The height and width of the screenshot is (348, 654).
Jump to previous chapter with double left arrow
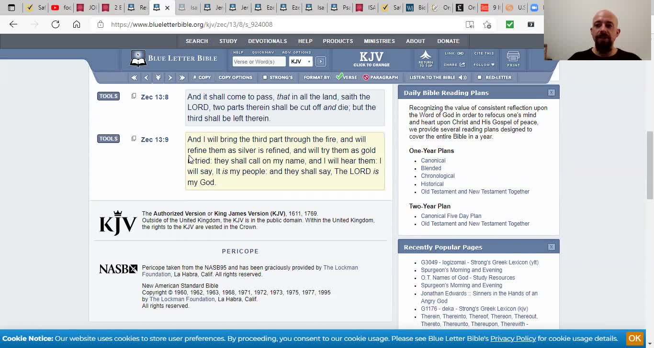click(134, 77)
